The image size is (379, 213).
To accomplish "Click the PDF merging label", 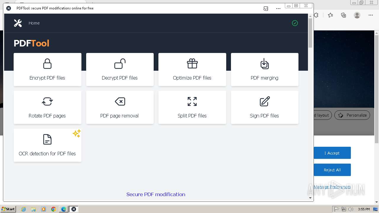I will tap(264, 78).
